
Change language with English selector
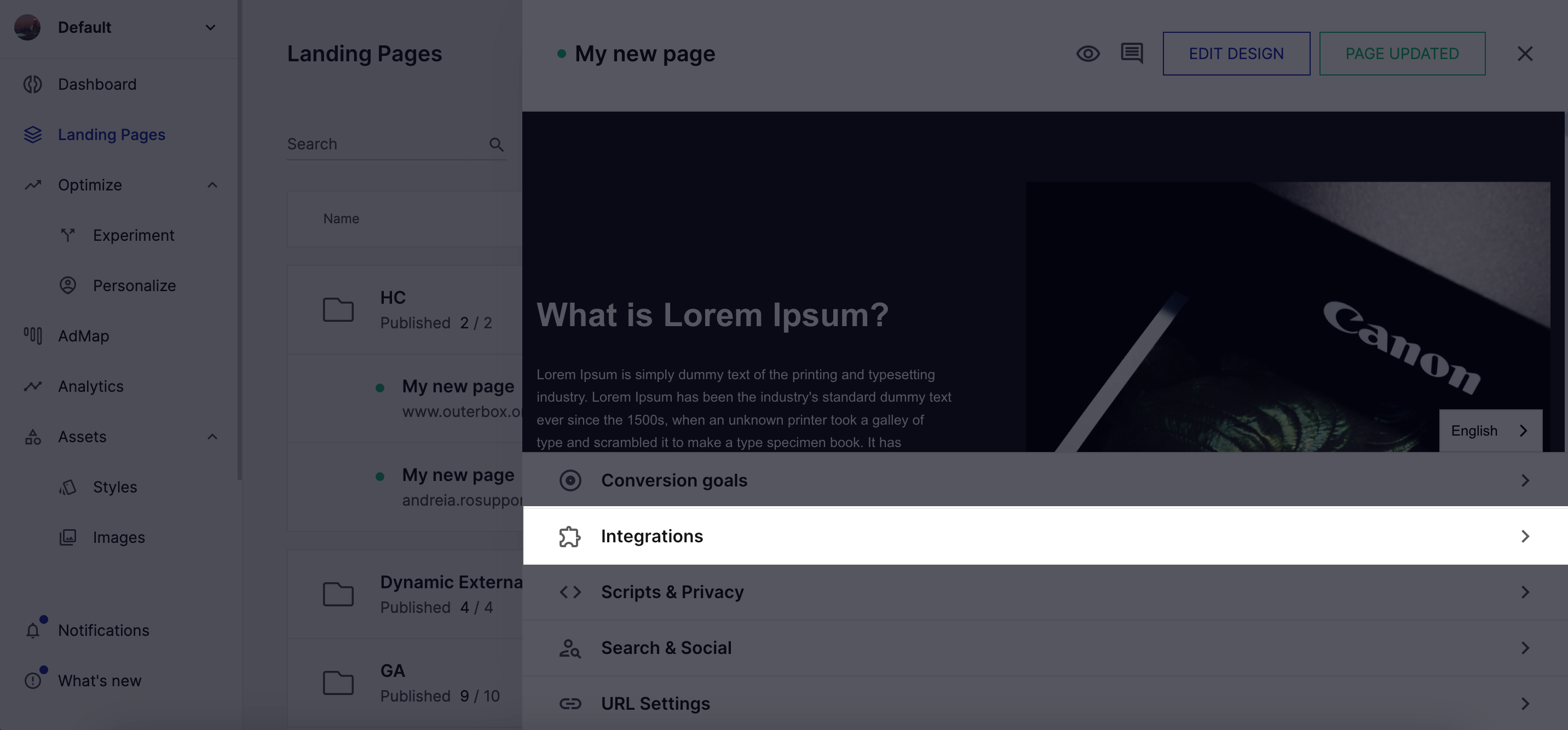pos(1490,431)
